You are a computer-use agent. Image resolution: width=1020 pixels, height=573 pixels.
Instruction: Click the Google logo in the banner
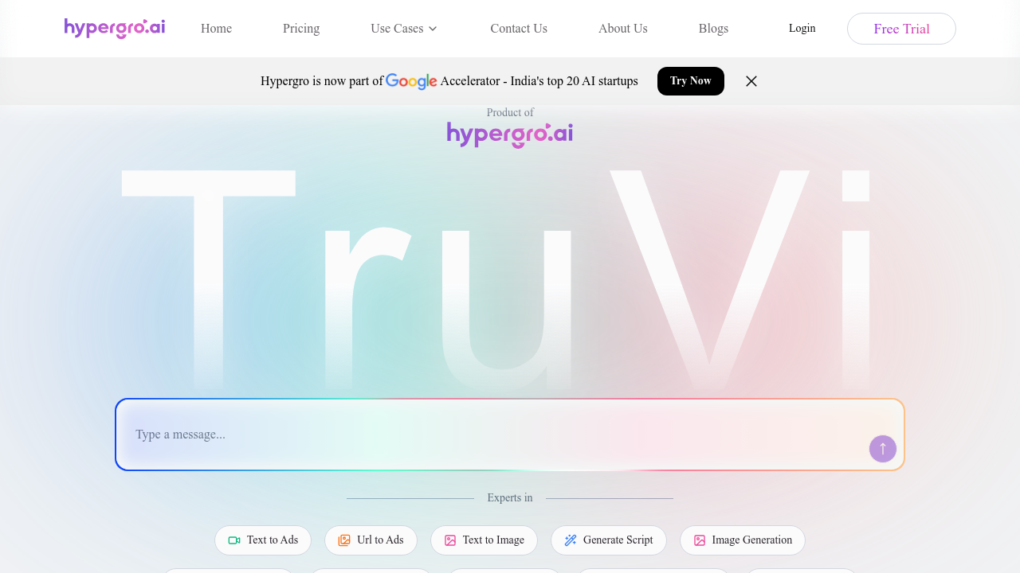pos(411,80)
